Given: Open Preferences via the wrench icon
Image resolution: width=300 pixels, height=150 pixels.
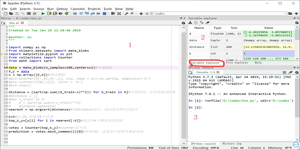Looking at the screenshot, I should (126, 13).
